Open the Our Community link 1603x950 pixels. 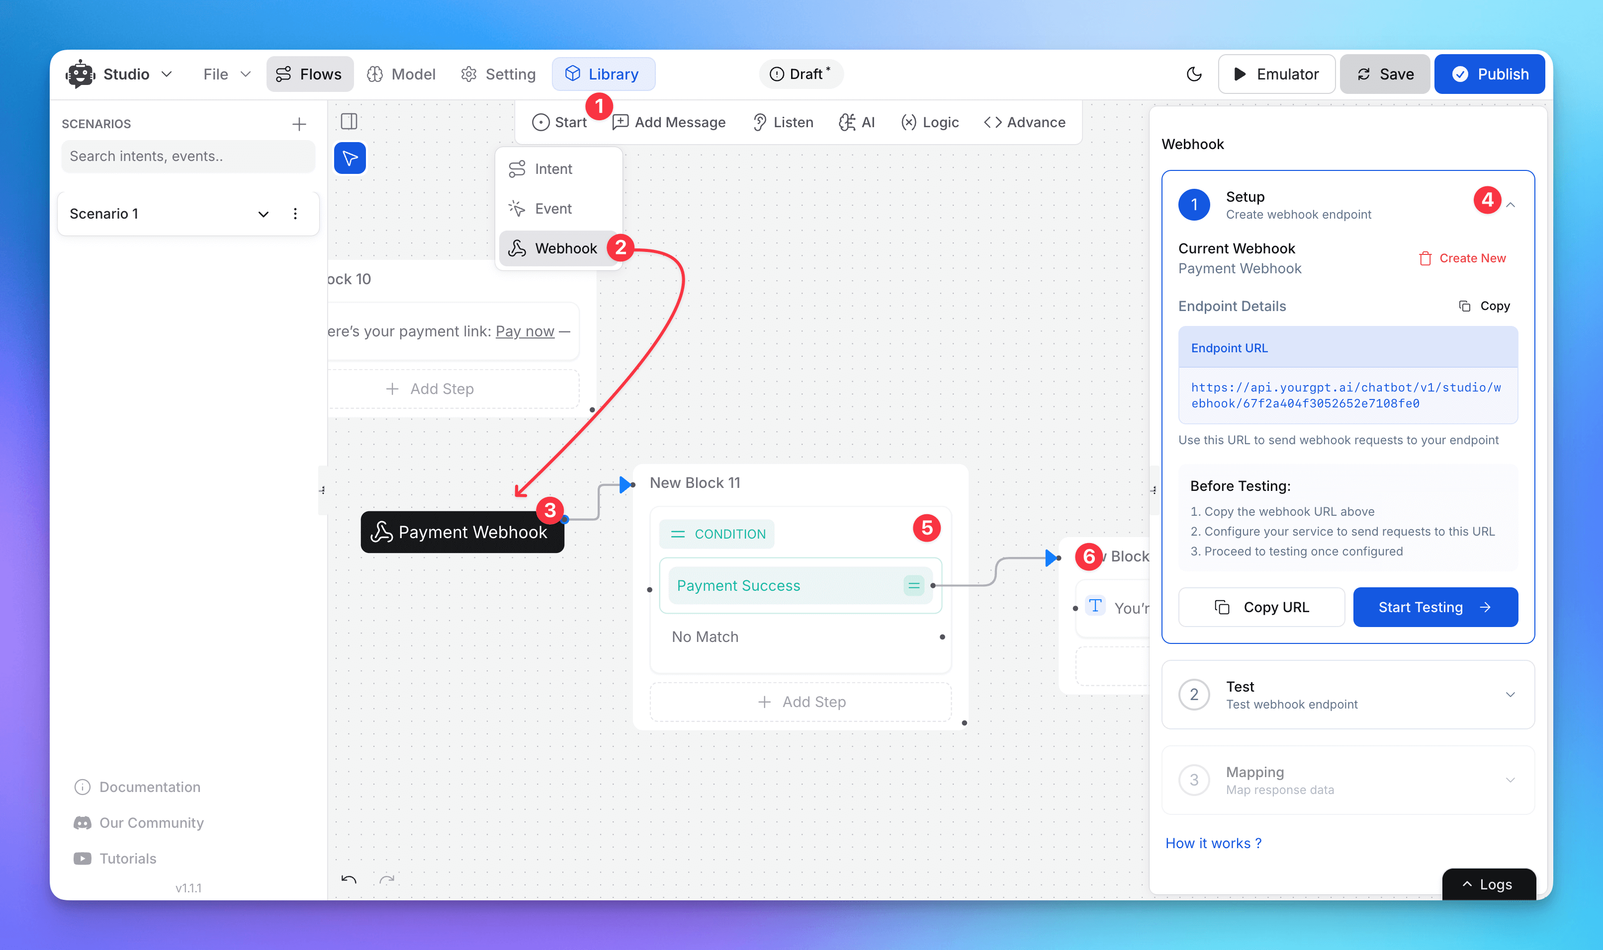point(138,823)
